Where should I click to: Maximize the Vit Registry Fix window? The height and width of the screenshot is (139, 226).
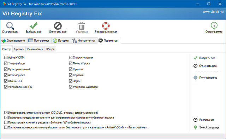tap(209, 4)
